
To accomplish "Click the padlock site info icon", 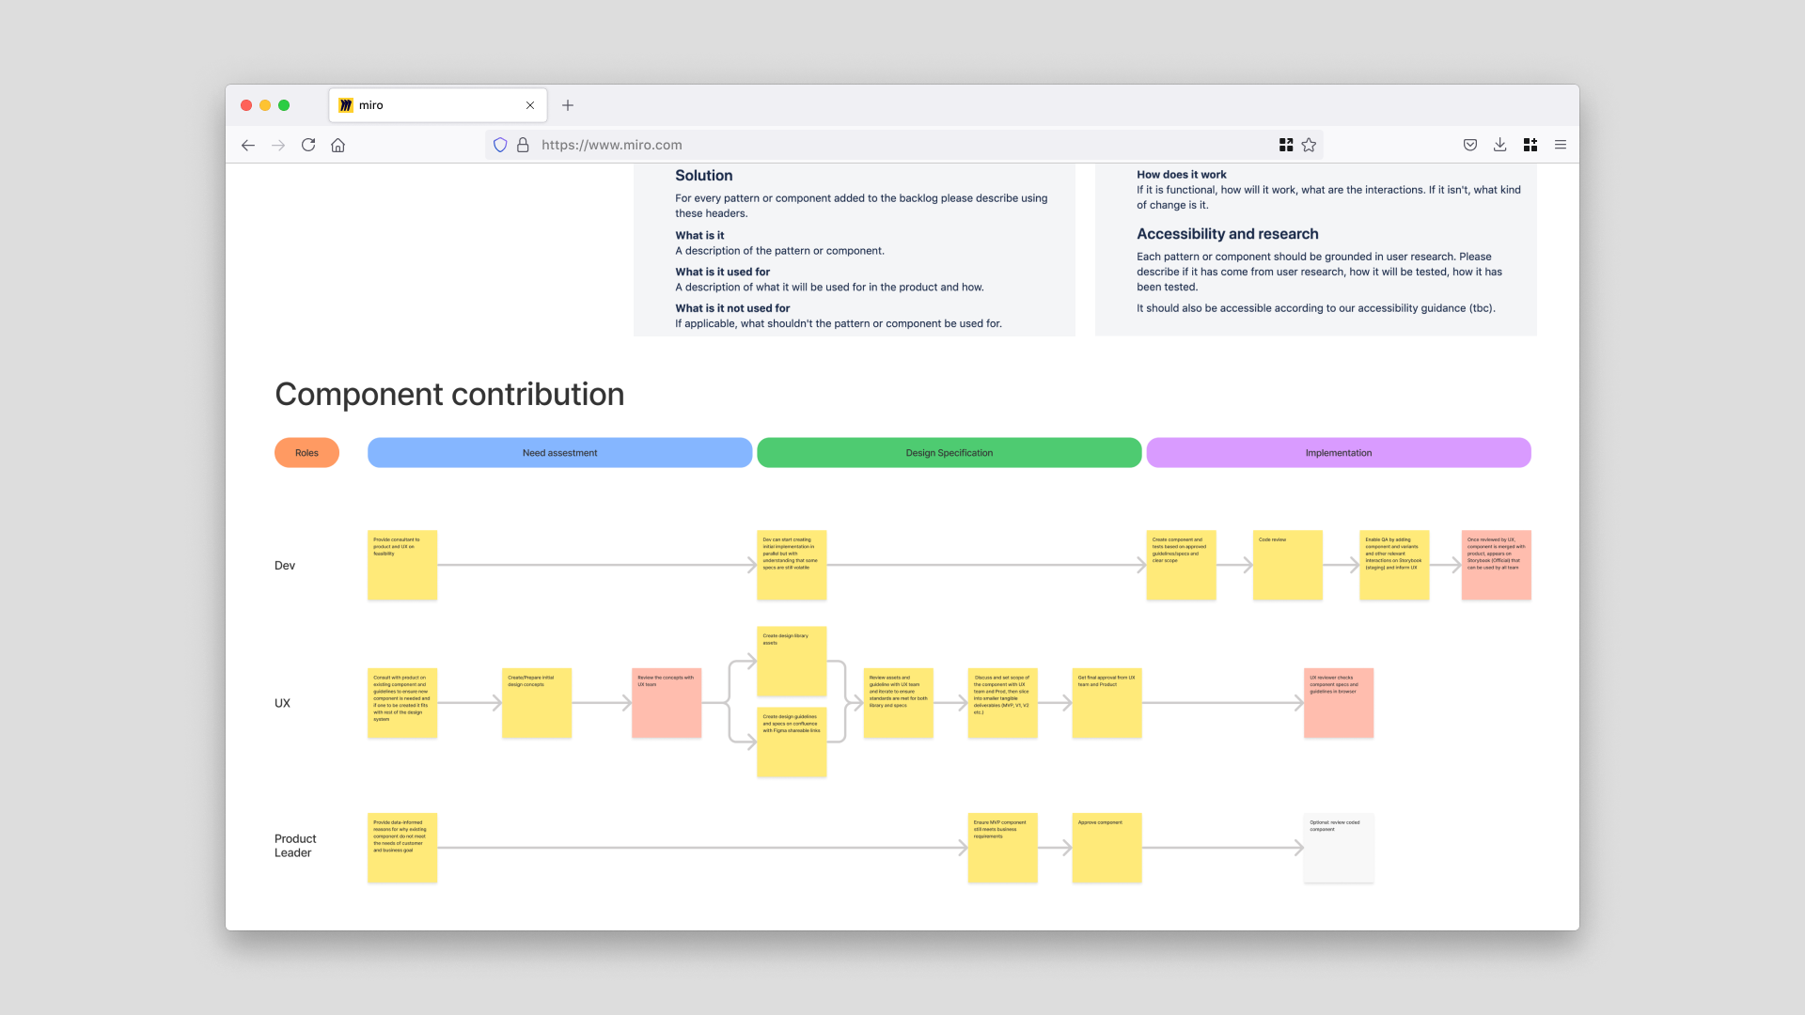I will 523,145.
